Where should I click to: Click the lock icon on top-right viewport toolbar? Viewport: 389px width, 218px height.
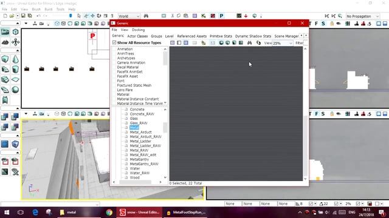[x=332, y=24]
